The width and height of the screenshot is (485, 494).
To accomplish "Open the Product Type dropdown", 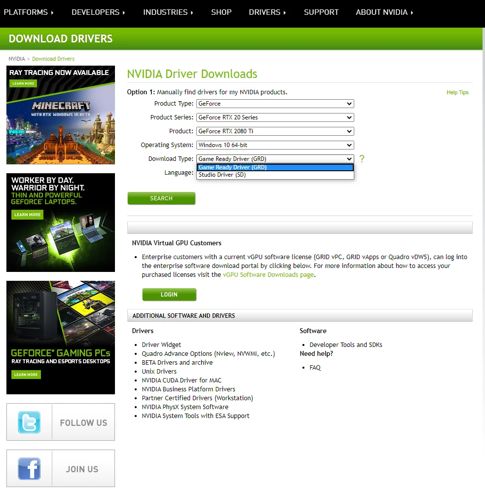I will [x=275, y=104].
